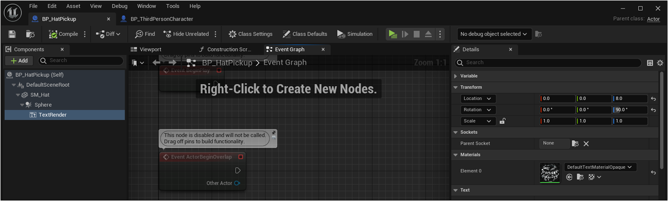Image resolution: width=668 pixels, height=201 pixels.
Task: Open the Window menu
Action: tap(146, 6)
